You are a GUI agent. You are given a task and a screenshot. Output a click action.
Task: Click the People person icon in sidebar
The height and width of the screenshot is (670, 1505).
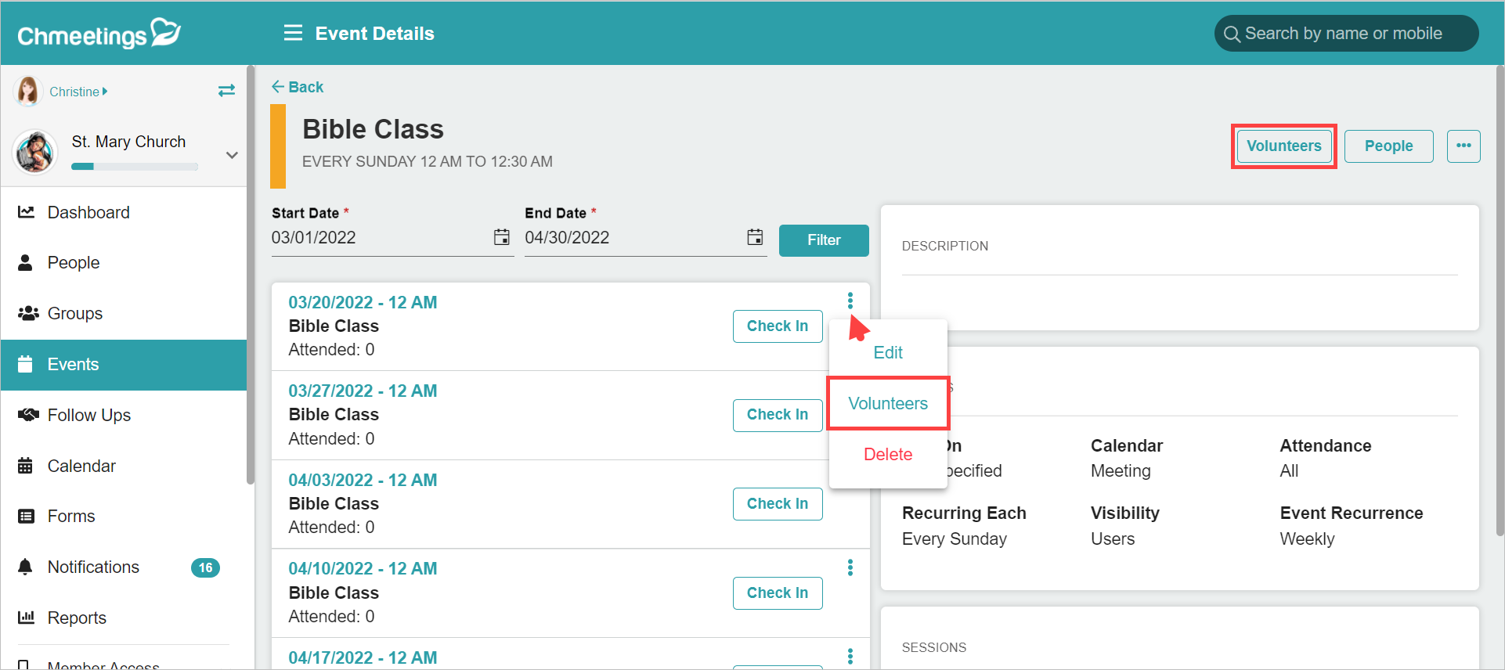coord(26,262)
